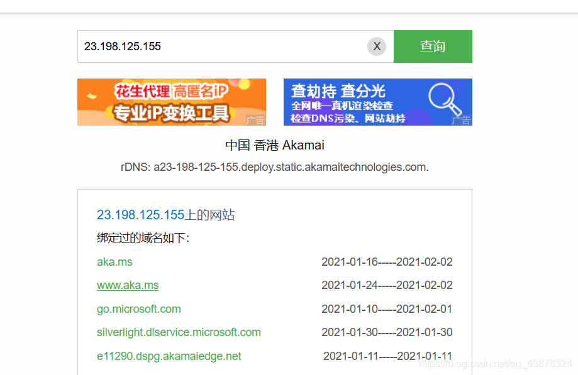Open the blue 查劫持 查分光 ad banner

pyautogui.click(x=378, y=102)
